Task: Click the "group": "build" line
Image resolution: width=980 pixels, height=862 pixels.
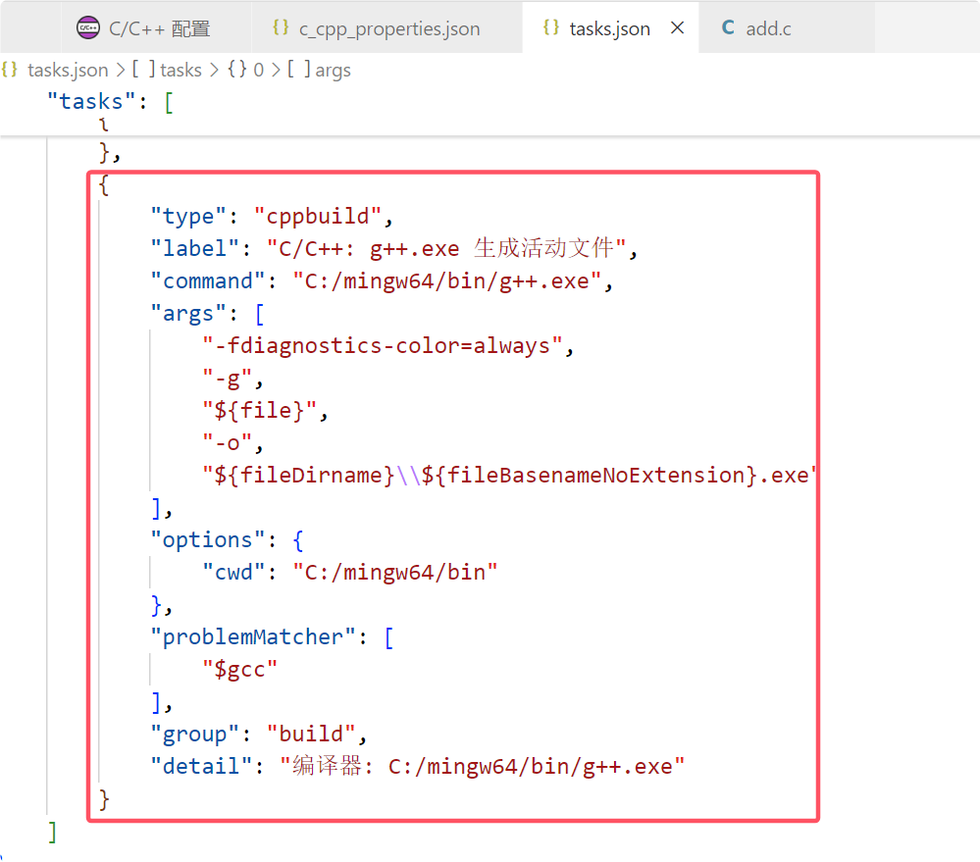Action: coord(258,734)
